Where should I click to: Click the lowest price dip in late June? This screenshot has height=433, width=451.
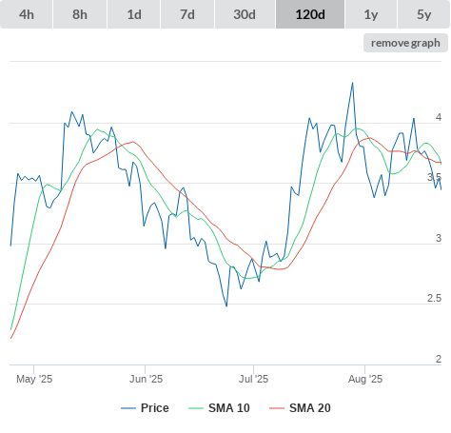pyautogui.click(x=226, y=305)
